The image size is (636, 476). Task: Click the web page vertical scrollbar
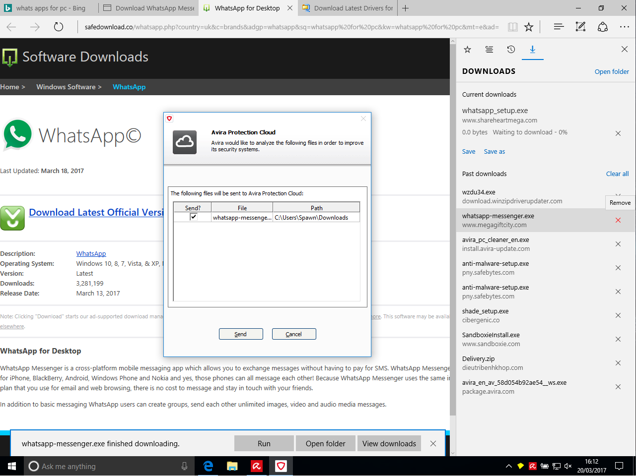tap(452, 247)
